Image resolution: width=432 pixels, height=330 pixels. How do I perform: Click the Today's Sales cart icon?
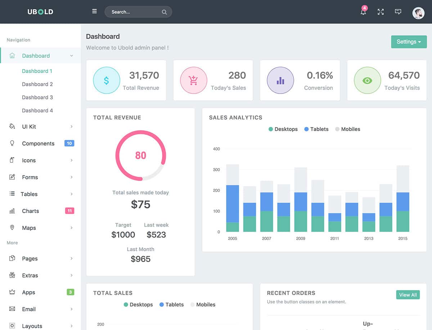194,81
